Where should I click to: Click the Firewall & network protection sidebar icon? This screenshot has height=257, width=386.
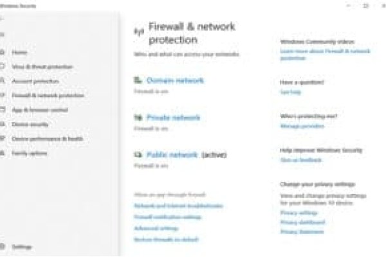pyautogui.click(x=3, y=95)
